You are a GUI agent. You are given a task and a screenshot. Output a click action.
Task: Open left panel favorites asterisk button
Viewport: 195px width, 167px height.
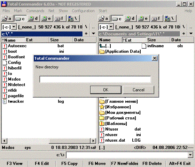(86, 34)
